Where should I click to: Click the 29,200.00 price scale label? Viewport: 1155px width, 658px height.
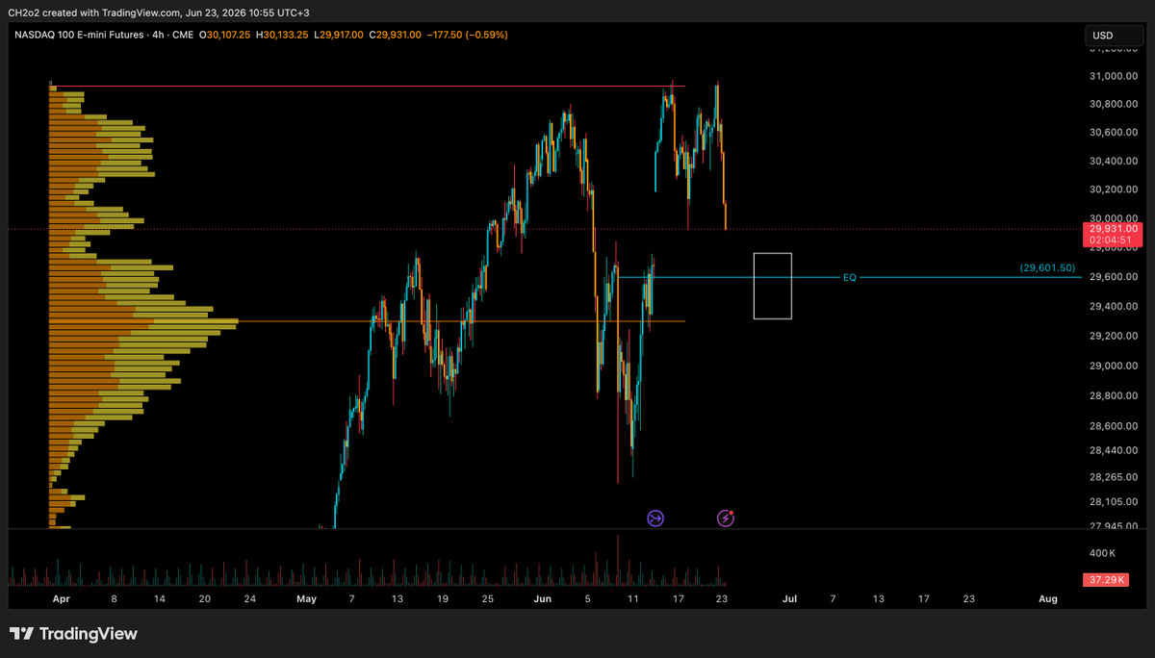tap(1115, 336)
